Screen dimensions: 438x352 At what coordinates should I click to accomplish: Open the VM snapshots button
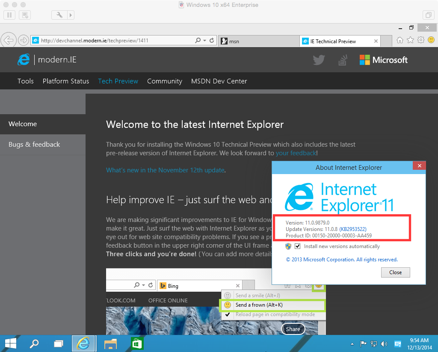[24, 15]
